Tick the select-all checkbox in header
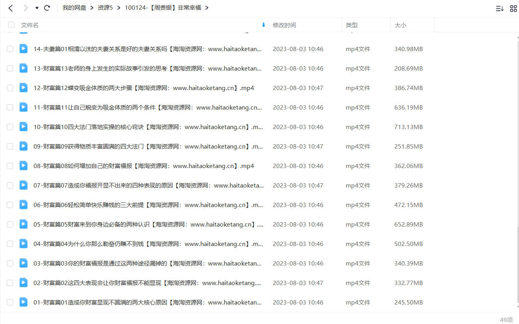This screenshot has height=324, width=519. point(11,25)
